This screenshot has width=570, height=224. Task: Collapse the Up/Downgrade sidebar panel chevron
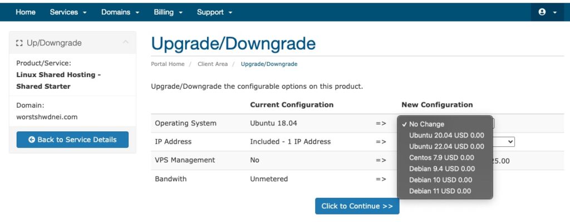125,42
